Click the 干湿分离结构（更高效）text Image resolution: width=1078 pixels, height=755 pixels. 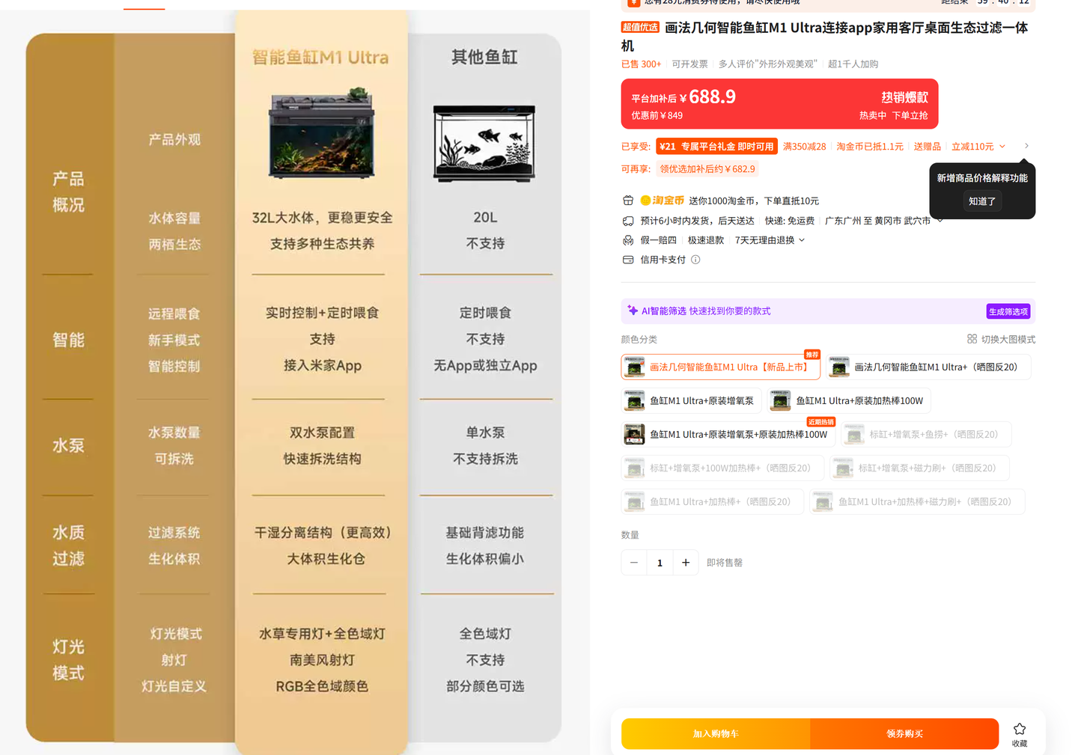(x=323, y=533)
